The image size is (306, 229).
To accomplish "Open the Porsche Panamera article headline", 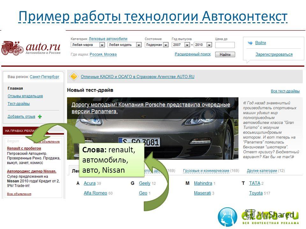I will point(151,108).
